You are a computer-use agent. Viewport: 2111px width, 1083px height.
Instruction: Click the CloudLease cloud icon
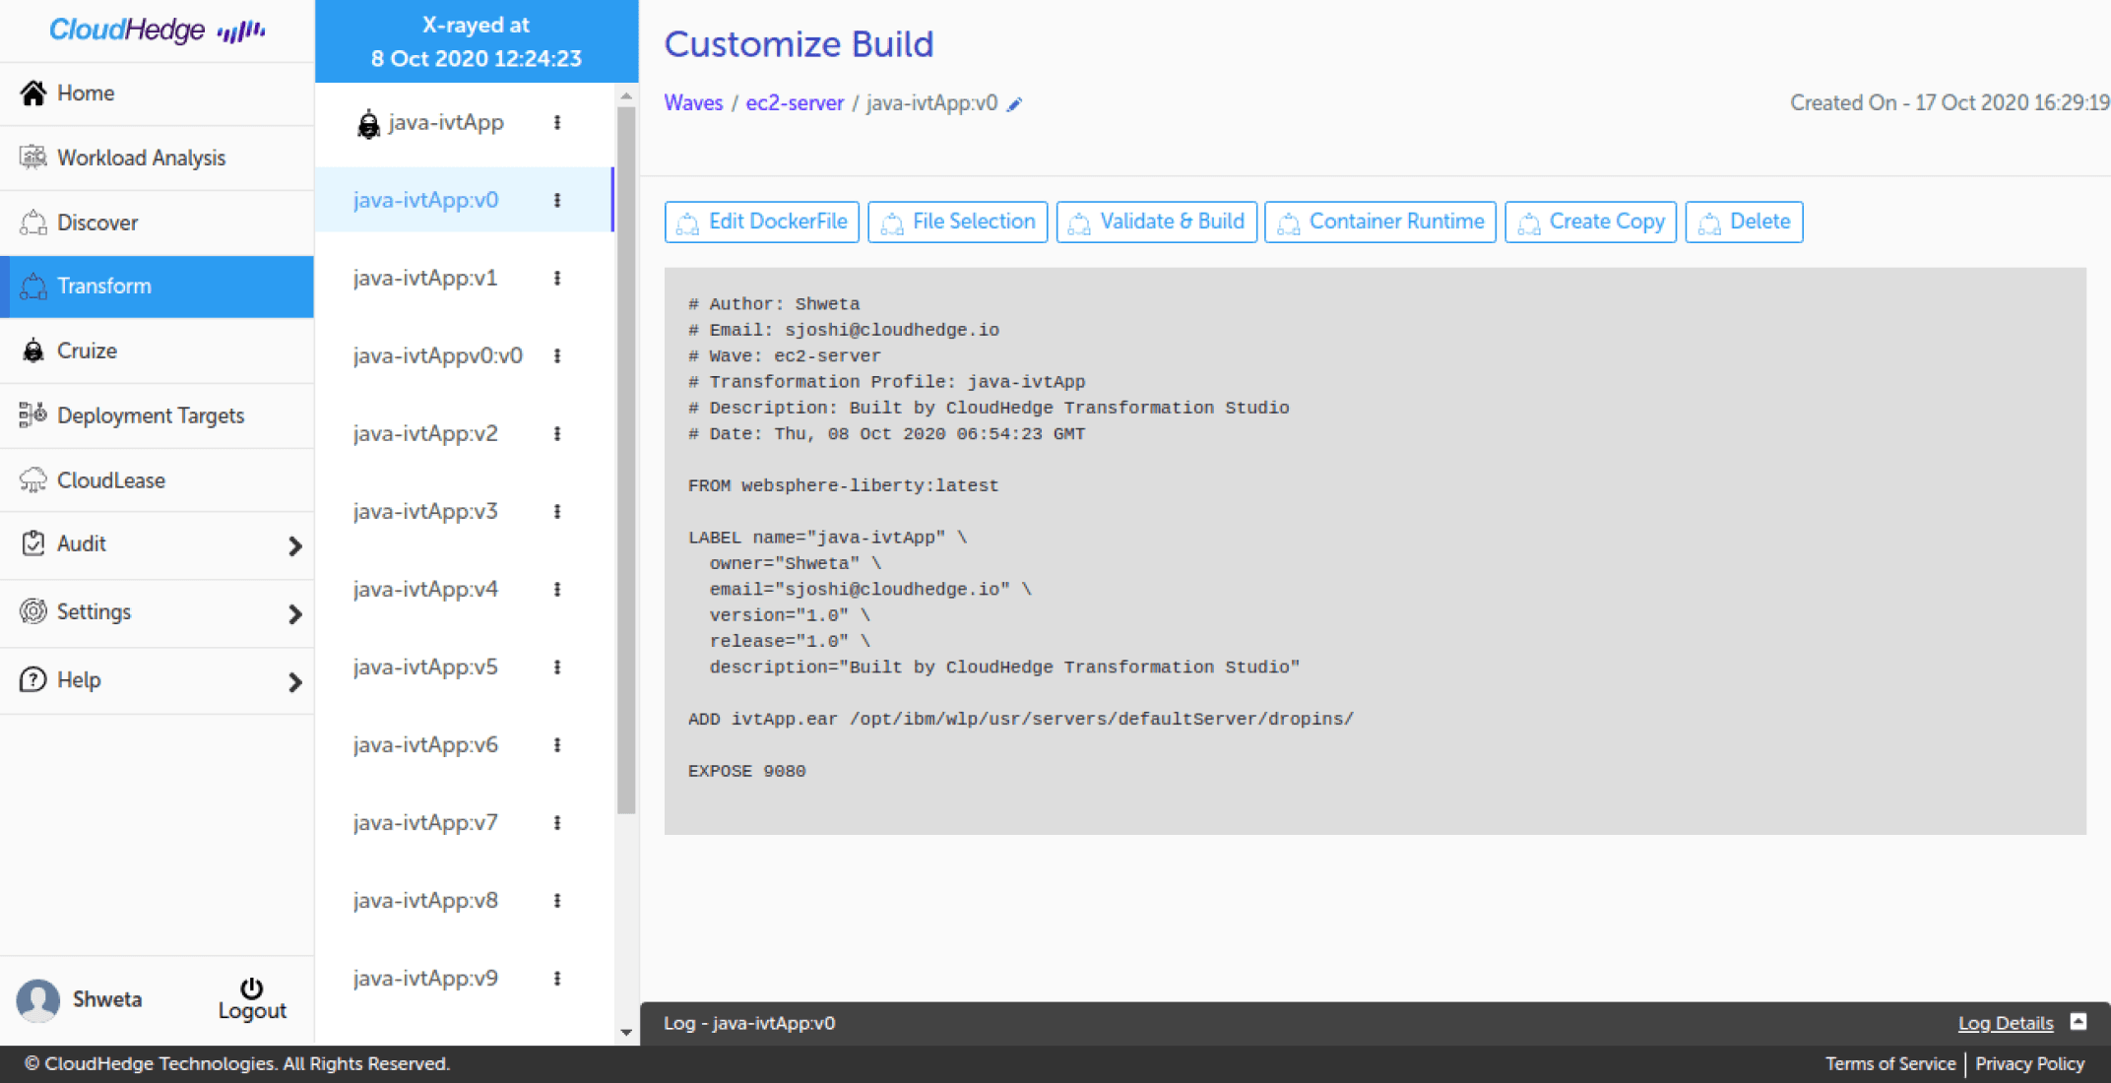32,479
